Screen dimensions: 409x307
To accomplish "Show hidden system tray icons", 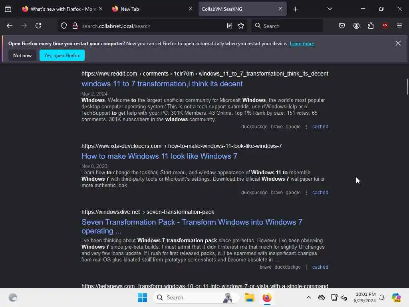I will (309, 297).
